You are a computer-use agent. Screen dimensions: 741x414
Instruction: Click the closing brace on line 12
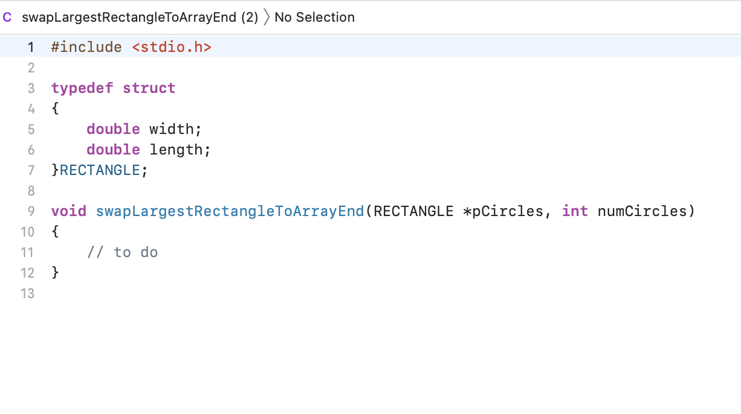[55, 273]
